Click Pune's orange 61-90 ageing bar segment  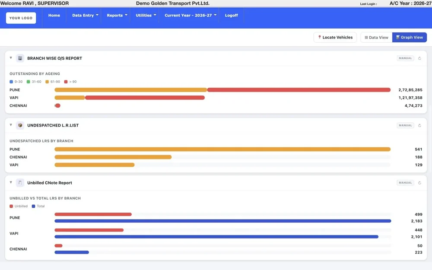click(131, 90)
